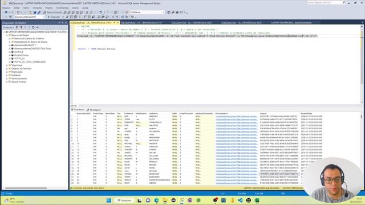This screenshot has width=365, height=205.
Task: Click the Object Explorer horizontal scrollbar
Action: click(x=26, y=188)
